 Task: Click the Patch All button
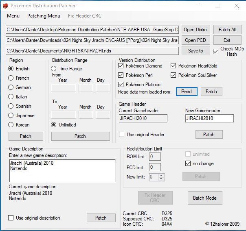point(227,30)
